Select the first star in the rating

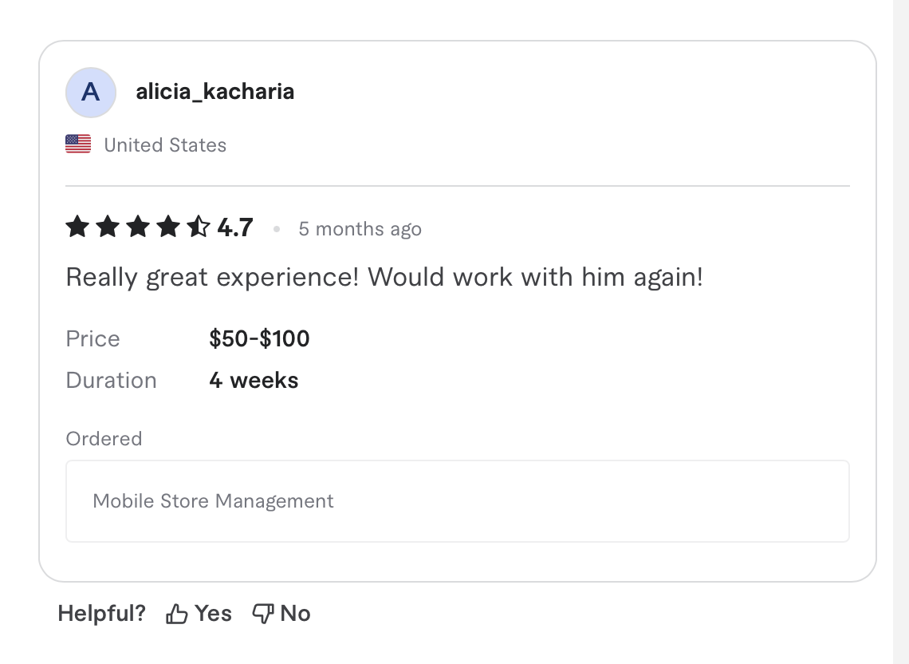click(77, 227)
